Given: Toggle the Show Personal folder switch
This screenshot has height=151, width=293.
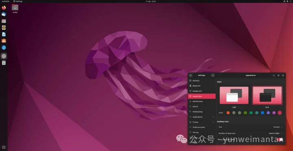Looking at the screenshot, I should pos(280,140).
